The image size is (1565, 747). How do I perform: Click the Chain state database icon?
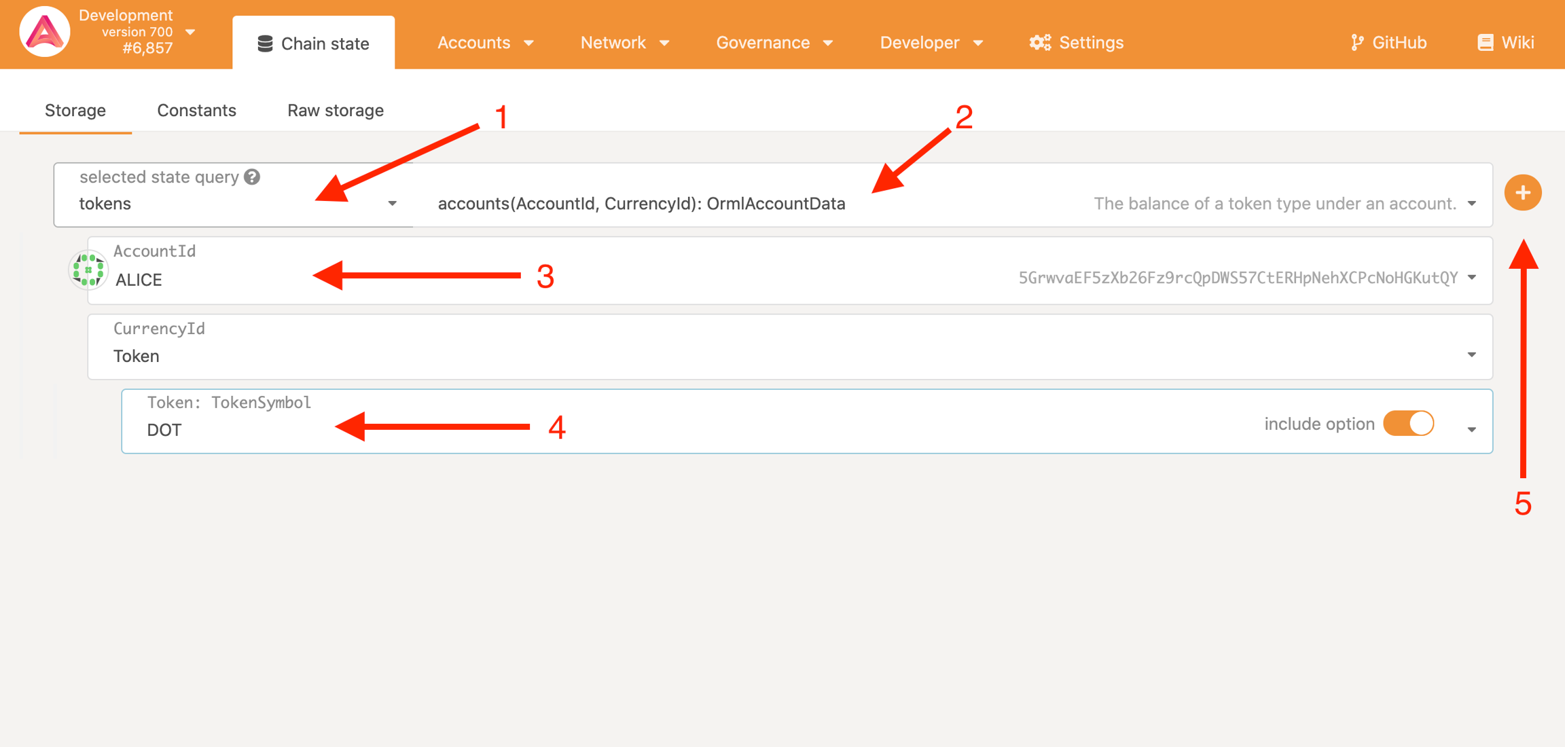(x=265, y=44)
